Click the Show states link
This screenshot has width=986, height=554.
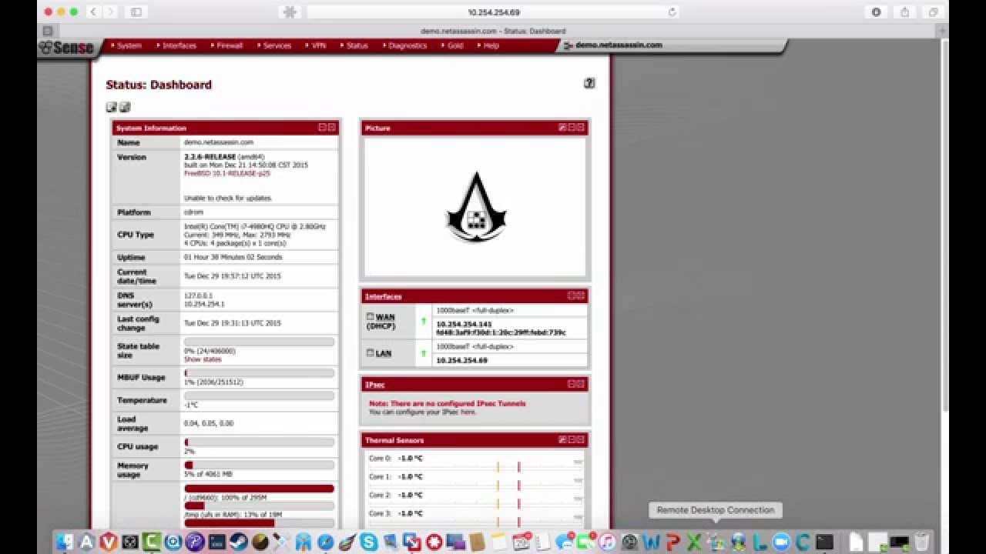203,359
